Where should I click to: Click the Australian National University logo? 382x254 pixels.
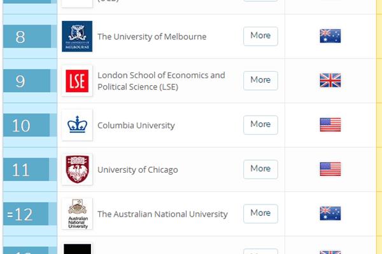(x=77, y=214)
